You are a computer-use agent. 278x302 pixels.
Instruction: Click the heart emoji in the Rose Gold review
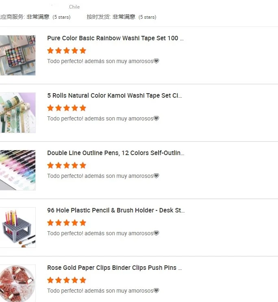click(156, 291)
